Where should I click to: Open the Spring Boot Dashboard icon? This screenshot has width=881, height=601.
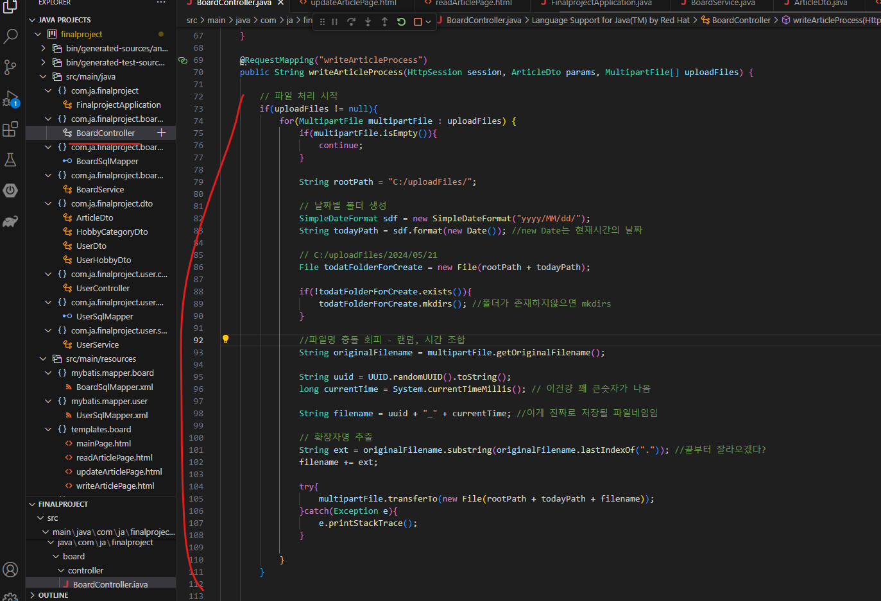click(x=10, y=190)
